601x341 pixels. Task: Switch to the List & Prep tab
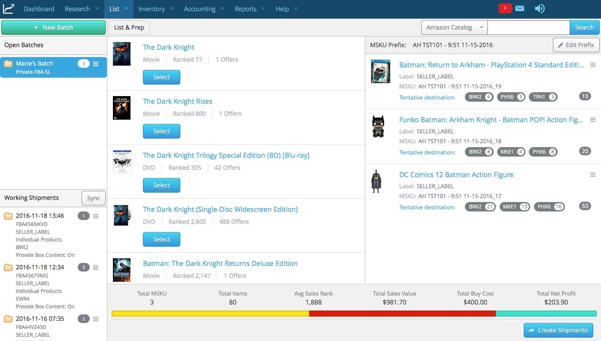coord(129,27)
